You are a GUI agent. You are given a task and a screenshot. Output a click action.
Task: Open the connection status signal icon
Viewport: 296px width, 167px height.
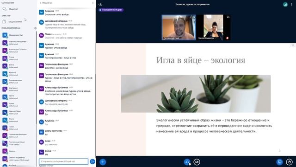click(x=285, y=4)
